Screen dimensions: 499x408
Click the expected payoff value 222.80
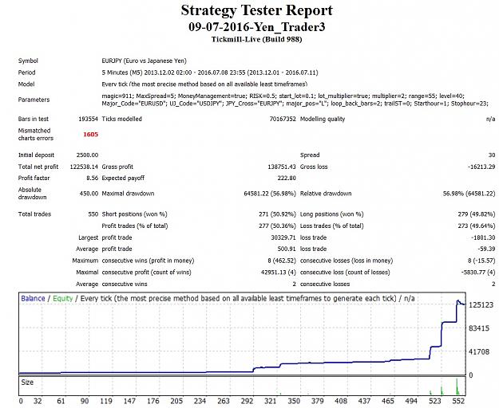click(287, 178)
